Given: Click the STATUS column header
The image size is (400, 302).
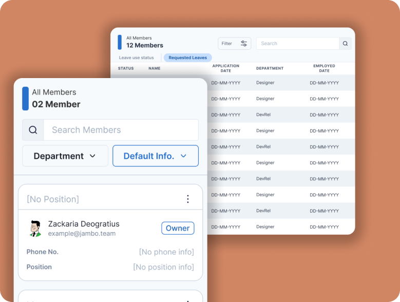Looking at the screenshot, I should tap(126, 68).
